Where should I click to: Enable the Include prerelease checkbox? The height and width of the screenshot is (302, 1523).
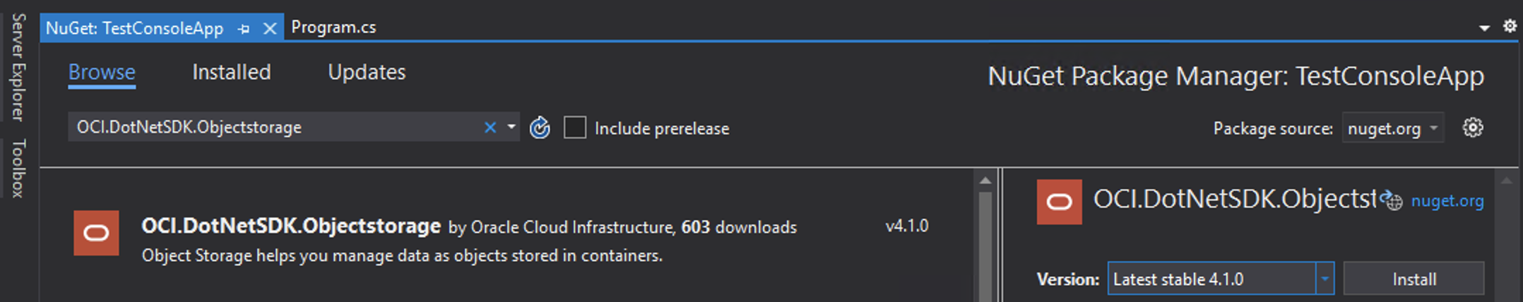pos(575,128)
